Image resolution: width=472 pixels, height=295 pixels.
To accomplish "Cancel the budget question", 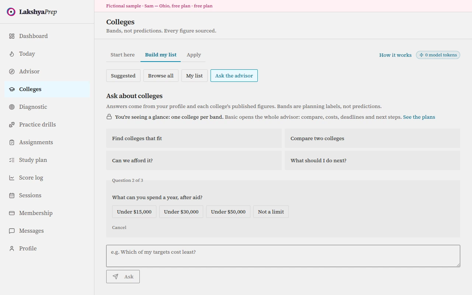I will [119, 228].
